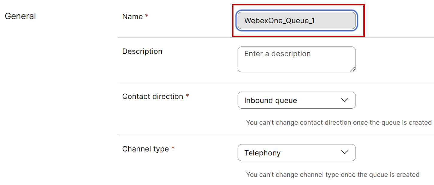Click the required asterisk next to Contact direction

tap(187, 96)
